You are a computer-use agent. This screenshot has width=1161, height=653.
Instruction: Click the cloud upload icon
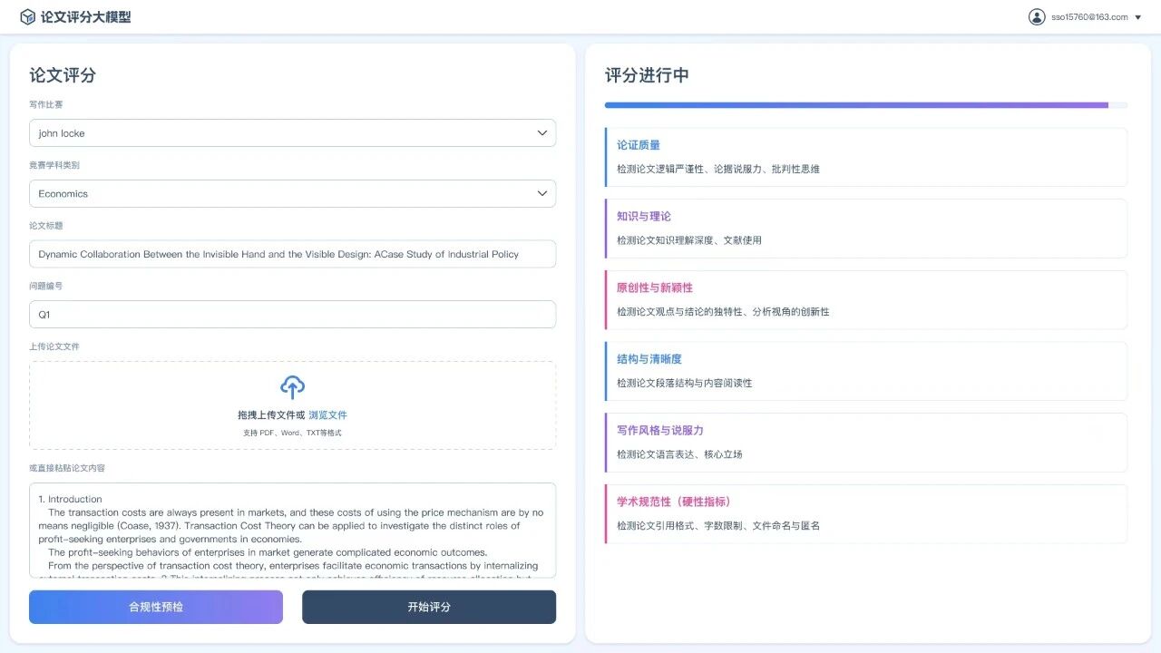pos(292,387)
